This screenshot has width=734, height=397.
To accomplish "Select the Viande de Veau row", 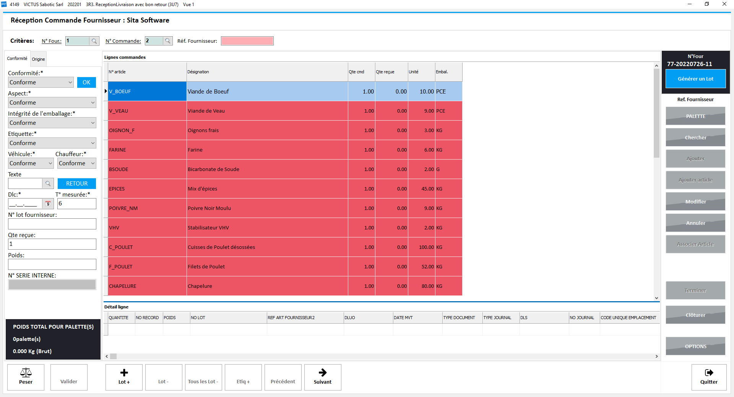I will (285, 111).
